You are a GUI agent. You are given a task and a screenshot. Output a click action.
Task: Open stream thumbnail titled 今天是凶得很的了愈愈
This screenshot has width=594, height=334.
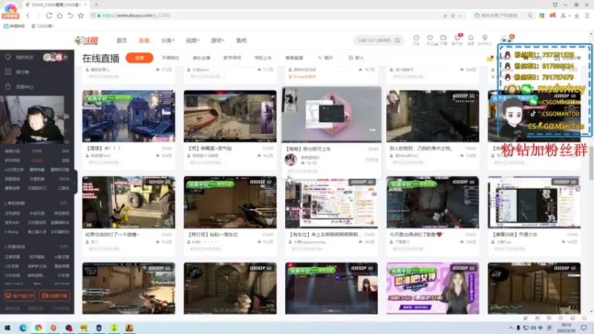point(433,202)
